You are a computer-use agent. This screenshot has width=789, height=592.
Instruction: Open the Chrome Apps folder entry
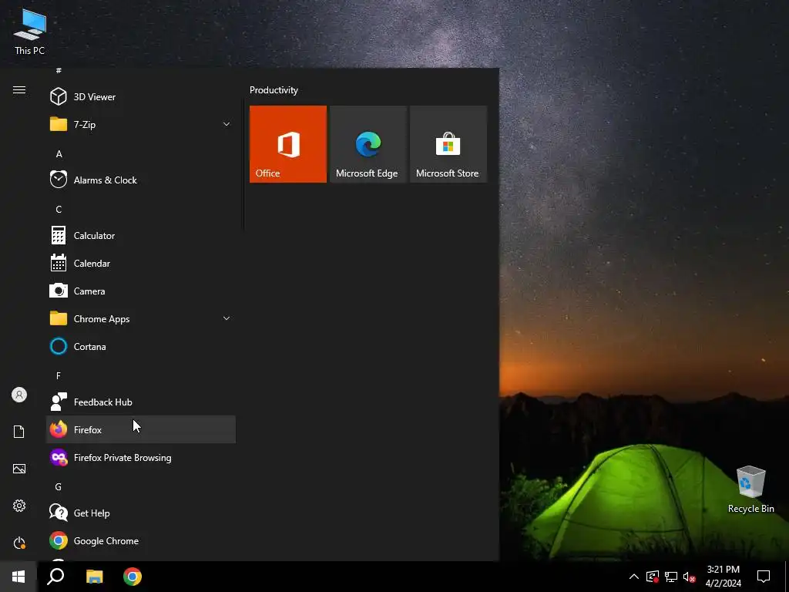[x=140, y=318]
